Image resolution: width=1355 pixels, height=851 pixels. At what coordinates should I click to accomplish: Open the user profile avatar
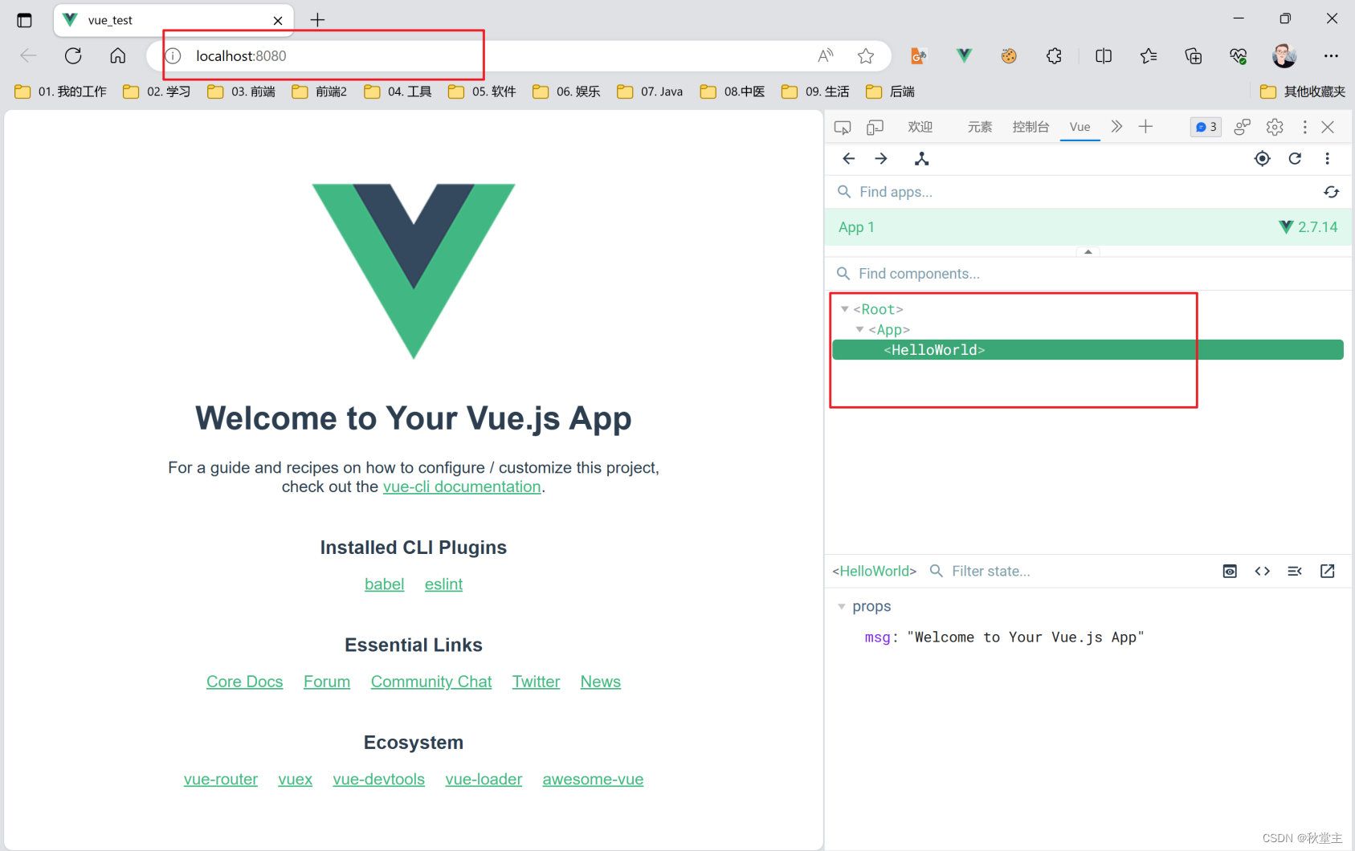pos(1284,55)
